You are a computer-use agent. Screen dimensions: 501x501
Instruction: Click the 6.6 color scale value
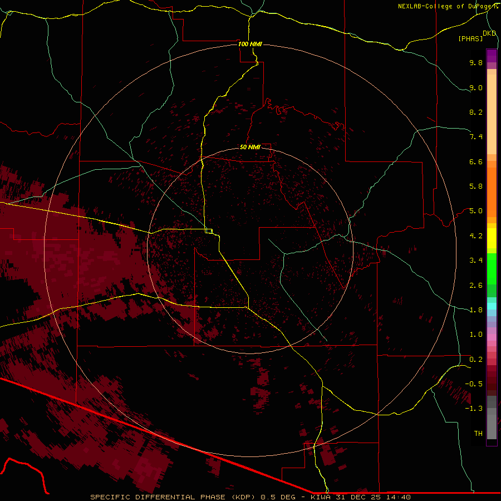476,161
